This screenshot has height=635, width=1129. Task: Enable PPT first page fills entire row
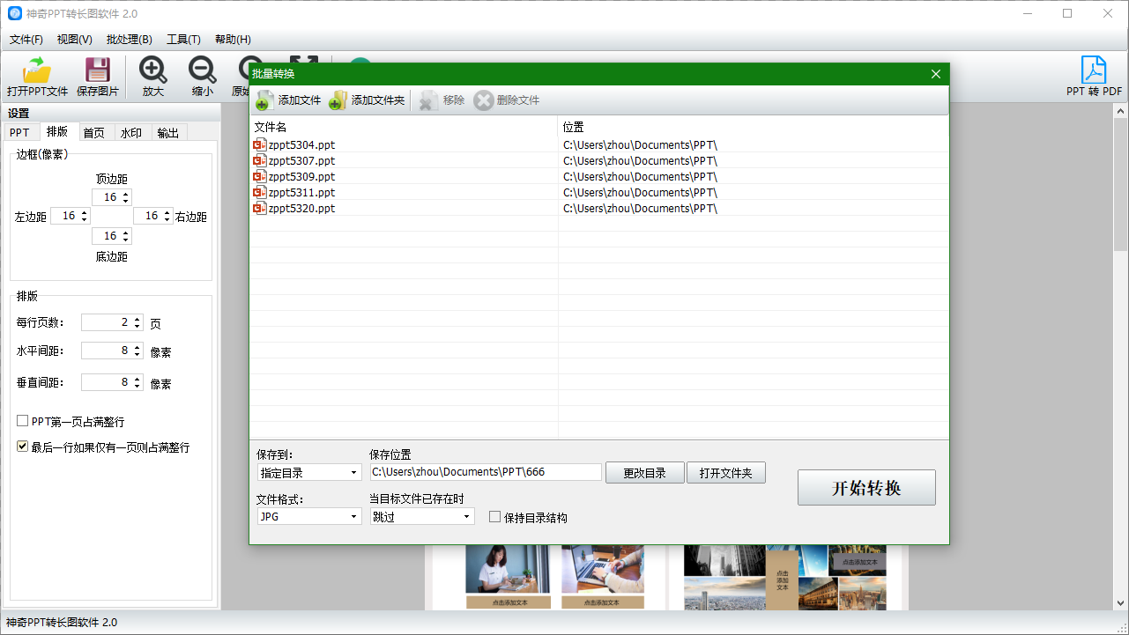23,422
